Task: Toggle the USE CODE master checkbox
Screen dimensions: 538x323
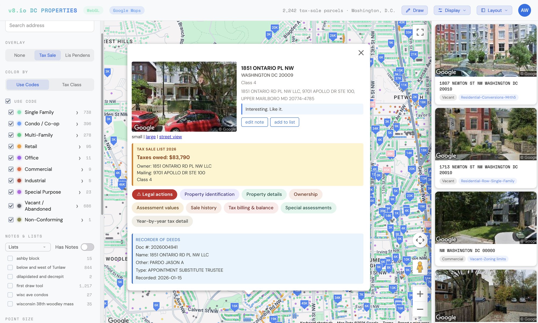Action: click(x=8, y=101)
